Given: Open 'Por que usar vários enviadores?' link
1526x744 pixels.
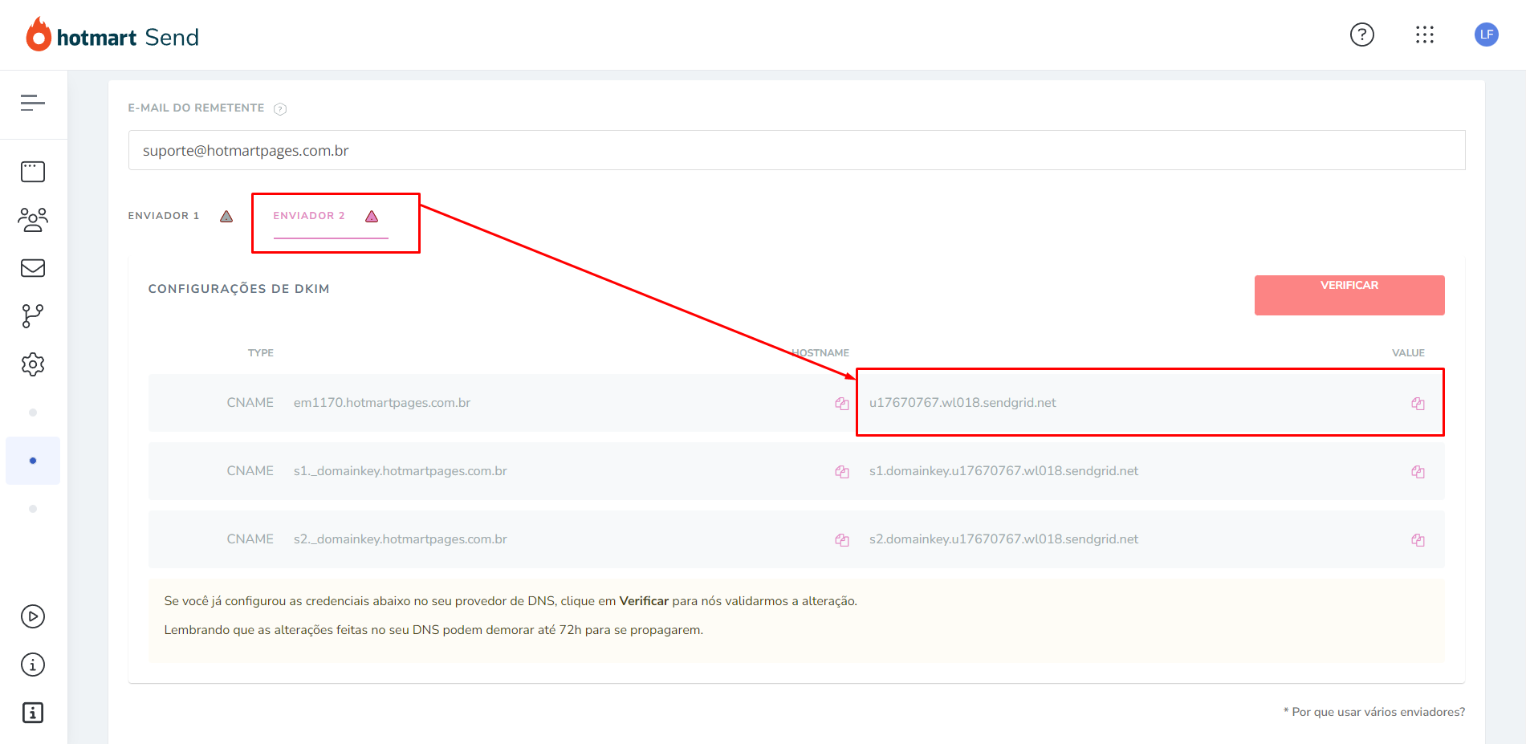Looking at the screenshot, I should pyautogui.click(x=1374, y=712).
